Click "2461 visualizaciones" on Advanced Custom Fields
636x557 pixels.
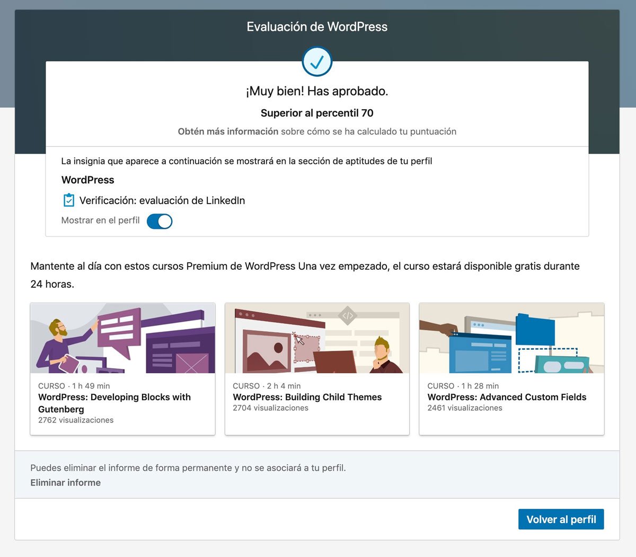pyautogui.click(x=465, y=408)
